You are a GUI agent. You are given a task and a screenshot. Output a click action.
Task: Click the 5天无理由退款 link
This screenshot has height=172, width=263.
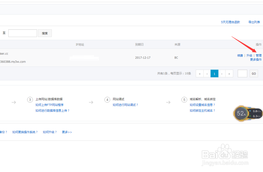[x=230, y=22]
